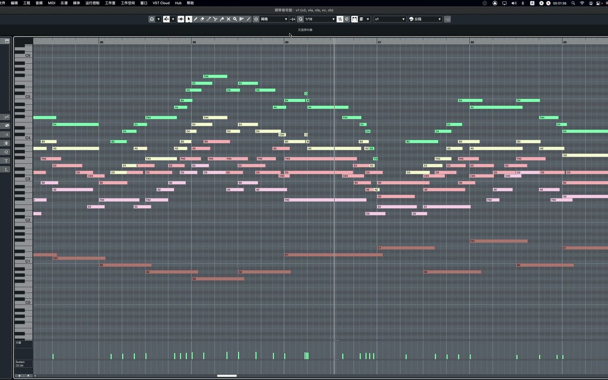Open the 工程 menu
The width and height of the screenshot is (608, 380).
[x=26, y=3]
